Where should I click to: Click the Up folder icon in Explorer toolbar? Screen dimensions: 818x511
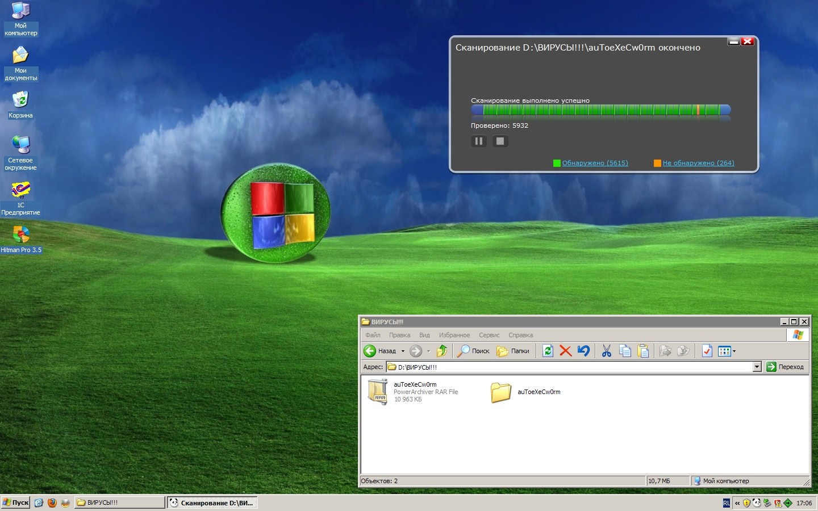442,351
